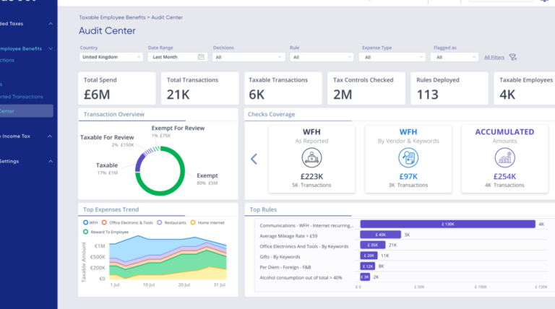Select the green Exempt donut segment
Image resolution: width=555 pixels, height=309 pixels.
[182, 172]
